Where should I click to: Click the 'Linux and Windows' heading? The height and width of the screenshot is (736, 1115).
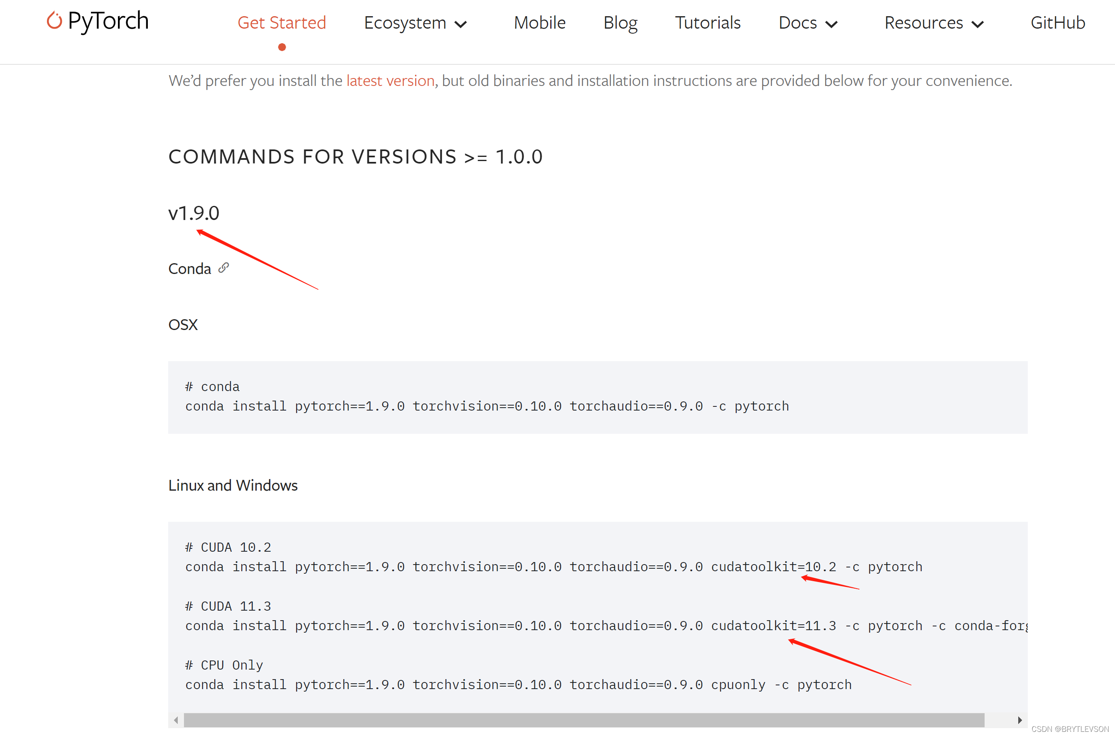[233, 485]
